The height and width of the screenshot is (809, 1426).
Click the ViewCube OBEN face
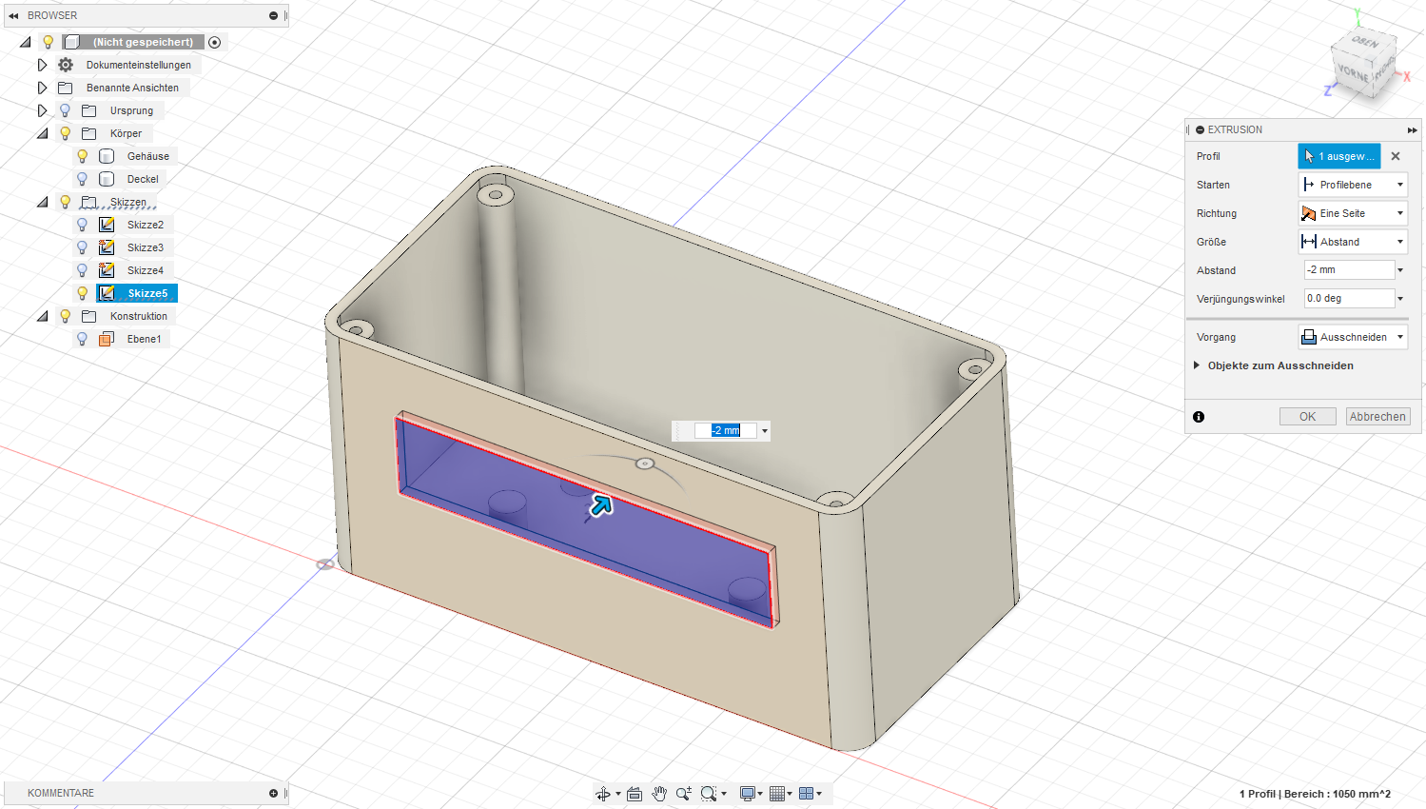(x=1366, y=43)
